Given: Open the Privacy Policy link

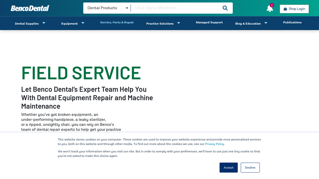Looking at the screenshot, I should pyautogui.click(x=215, y=144).
